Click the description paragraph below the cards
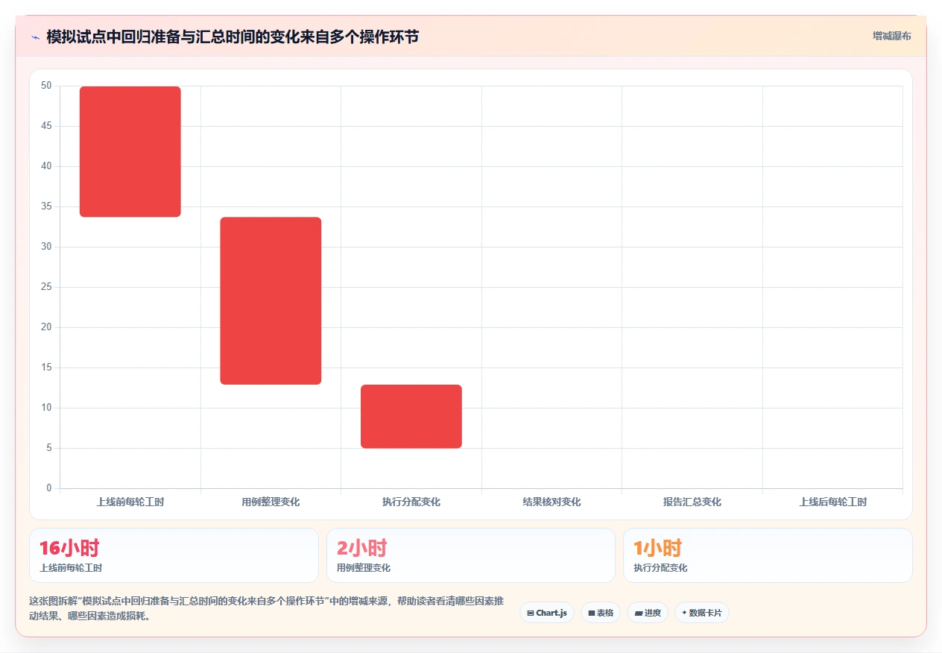 tap(266, 608)
